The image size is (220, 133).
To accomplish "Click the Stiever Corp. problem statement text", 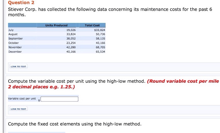I will (x=110, y=12).
